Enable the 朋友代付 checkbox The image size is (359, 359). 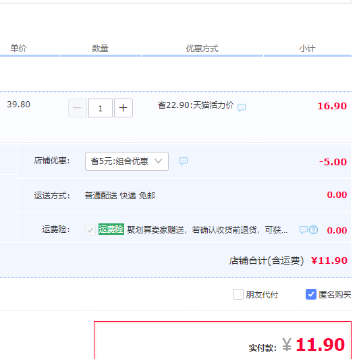pyautogui.click(x=238, y=294)
